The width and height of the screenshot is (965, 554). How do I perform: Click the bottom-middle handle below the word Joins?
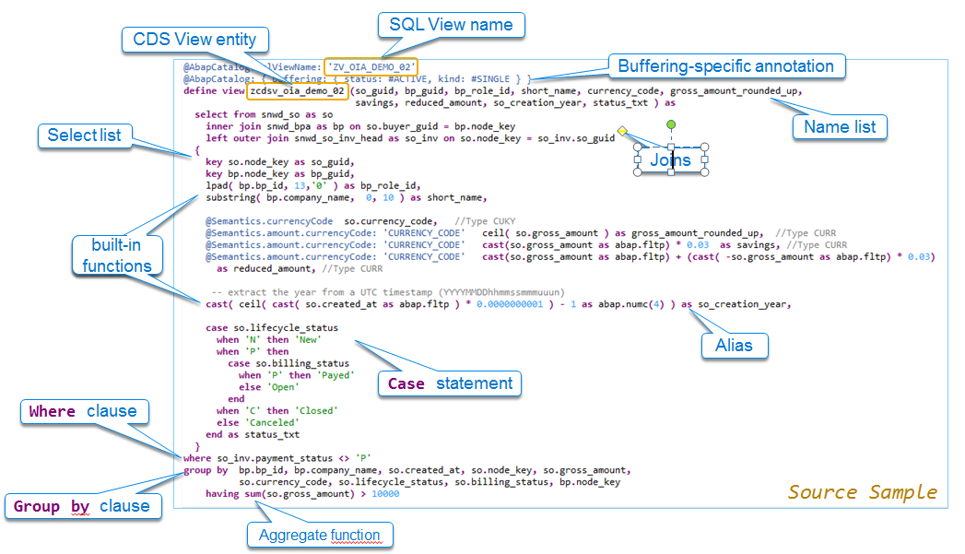[671, 172]
